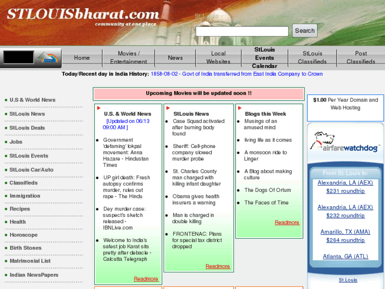Click Atlanta, GA (ATL) fare link
The width and height of the screenshot is (385, 289).
(345, 257)
